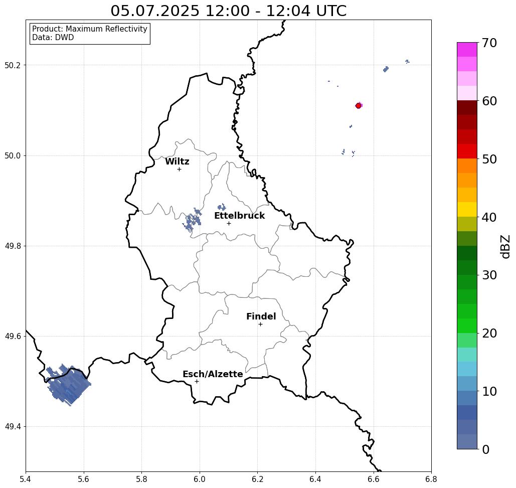
Task: Click the colorbar label '70'
Action: (489, 43)
